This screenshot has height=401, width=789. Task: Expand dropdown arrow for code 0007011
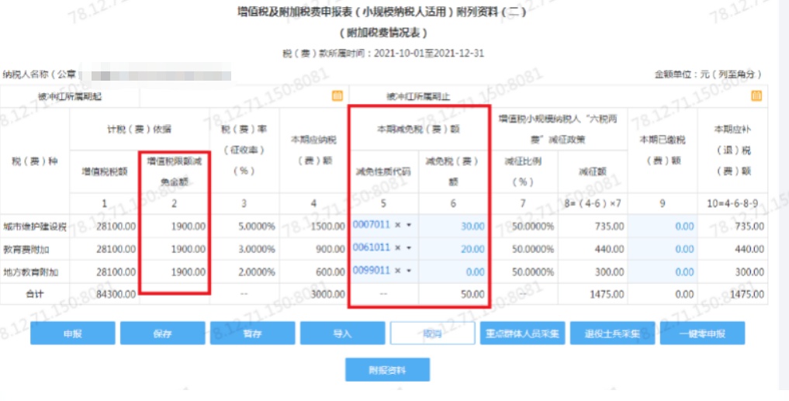[409, 226]
